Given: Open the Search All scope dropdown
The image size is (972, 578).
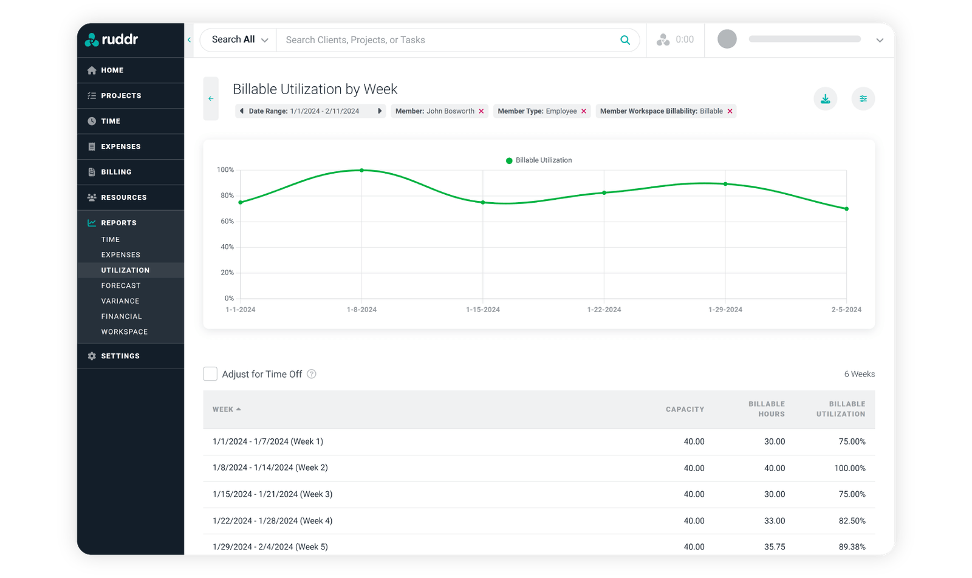Looking at the screenshot, I should (x=238, y=39).
